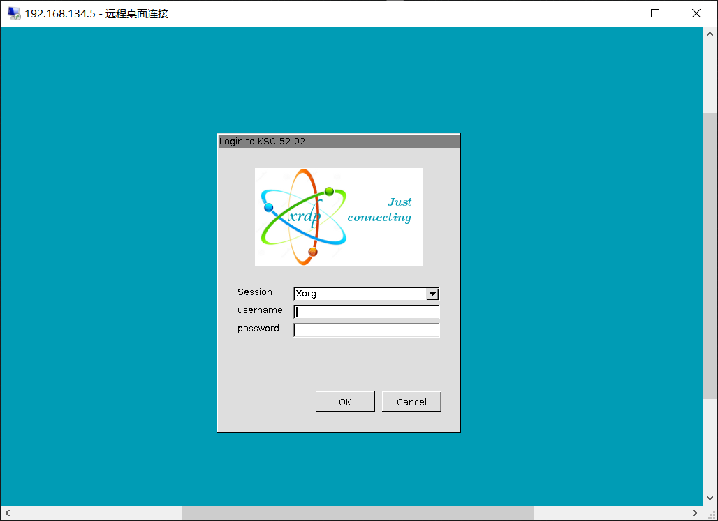Minimize the remote desktop window
718x521 pixels.
(x=615, y=13)
